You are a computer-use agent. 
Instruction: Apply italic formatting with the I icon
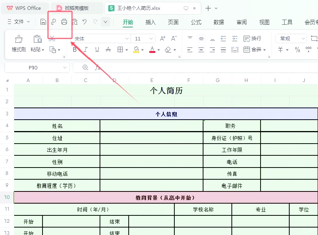click(85, 49)
